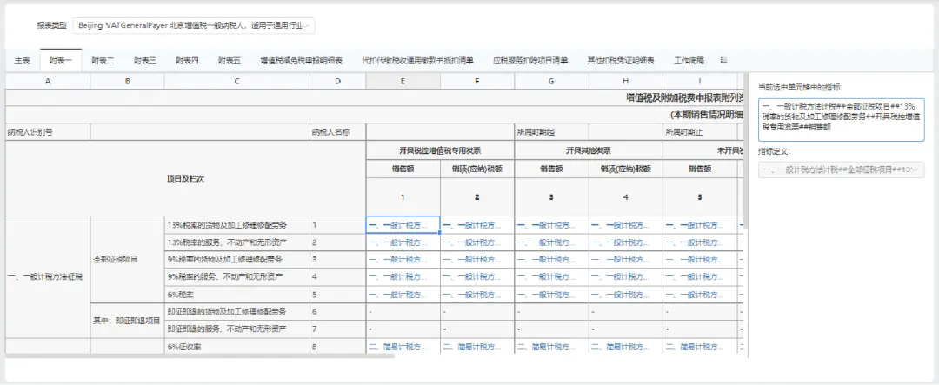Viewport: 939px width, 385px height.
Task: Open the 报表类型 dropdown selector
Action: tap(193, 26)
